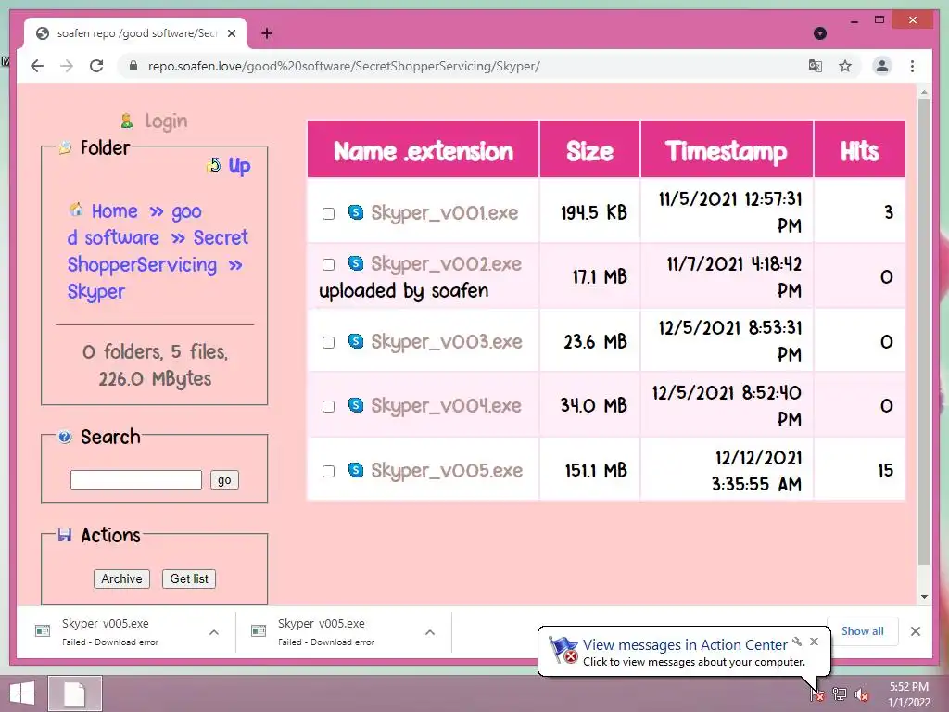The width and height of the screenshot is (949, 712).
Task: Click the Home breadcrumb link
Action: coord(114,210)
